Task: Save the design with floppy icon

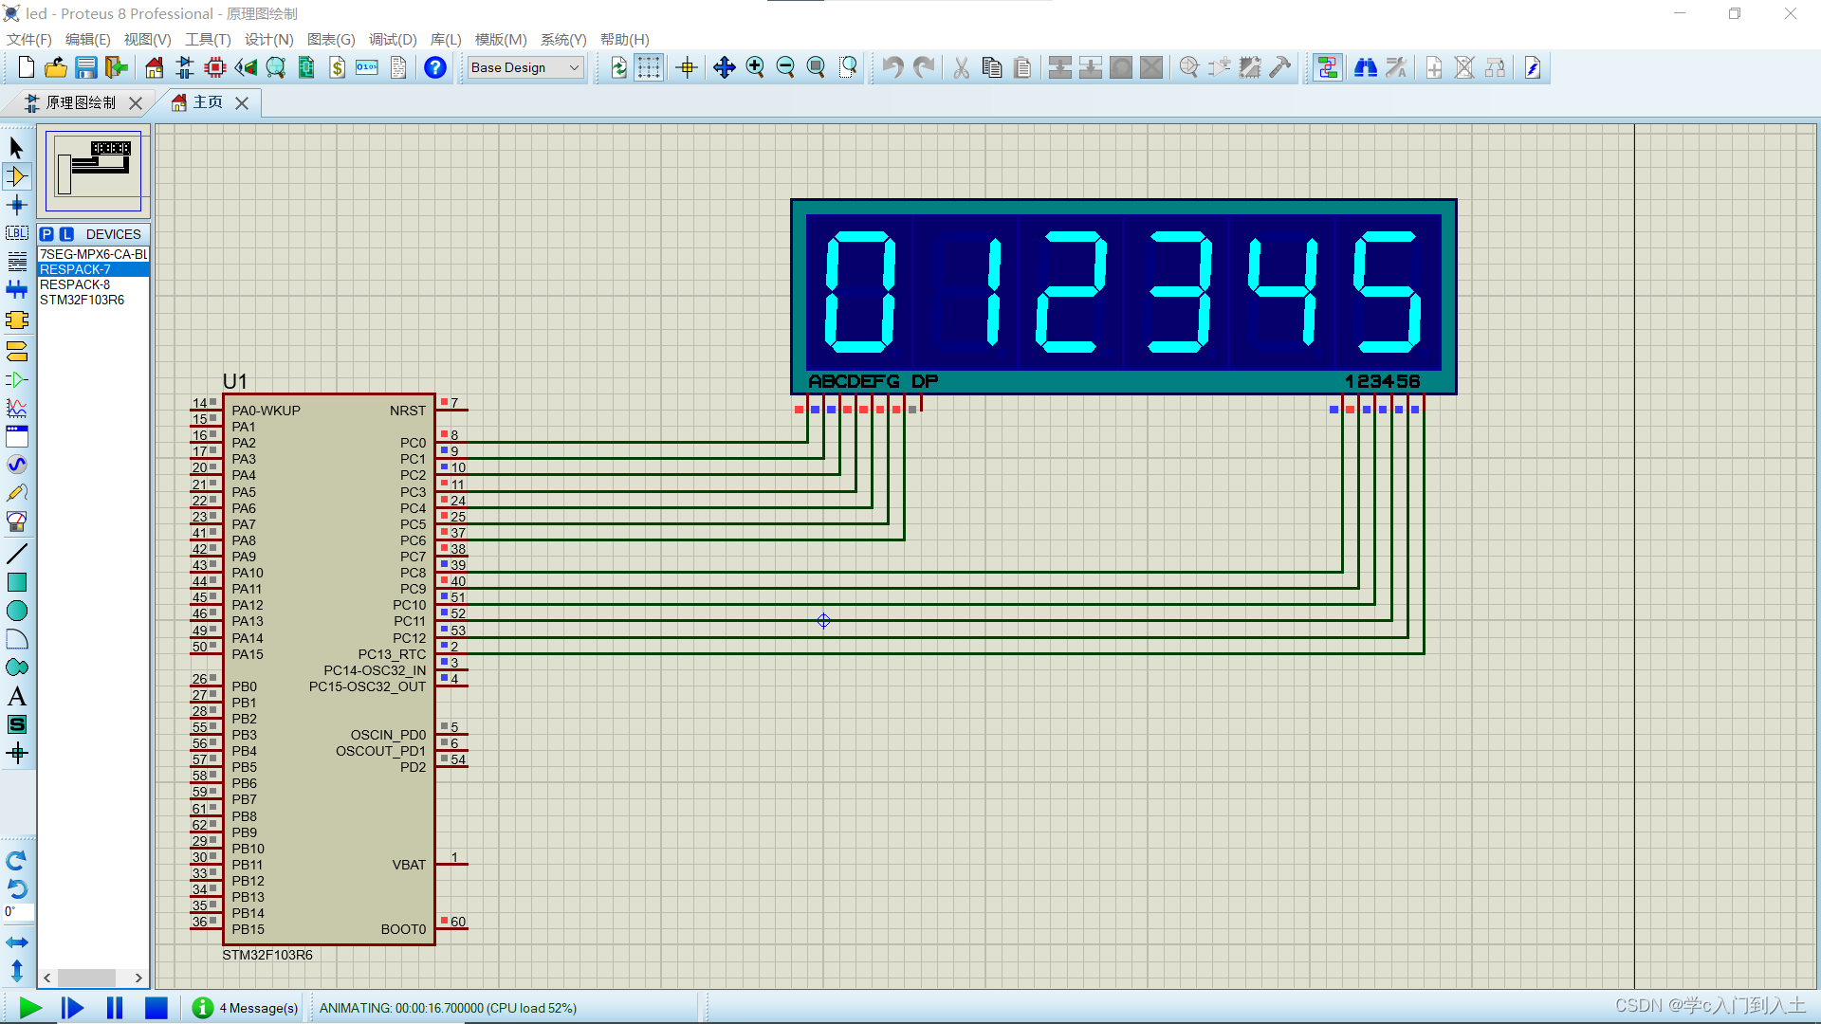Action: (x=86, y=67)
